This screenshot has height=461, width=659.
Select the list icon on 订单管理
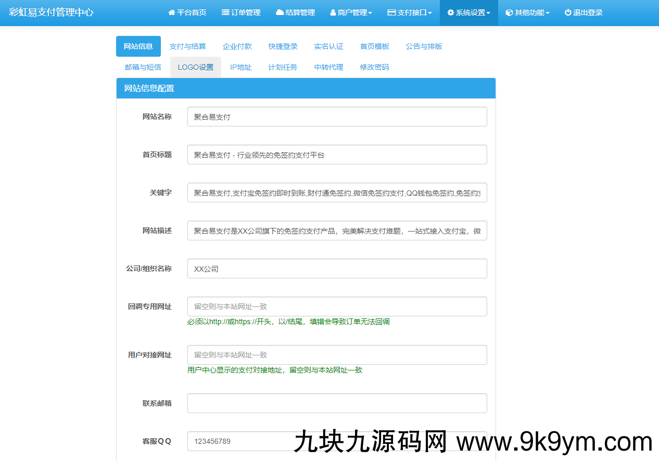coord(226,13)
